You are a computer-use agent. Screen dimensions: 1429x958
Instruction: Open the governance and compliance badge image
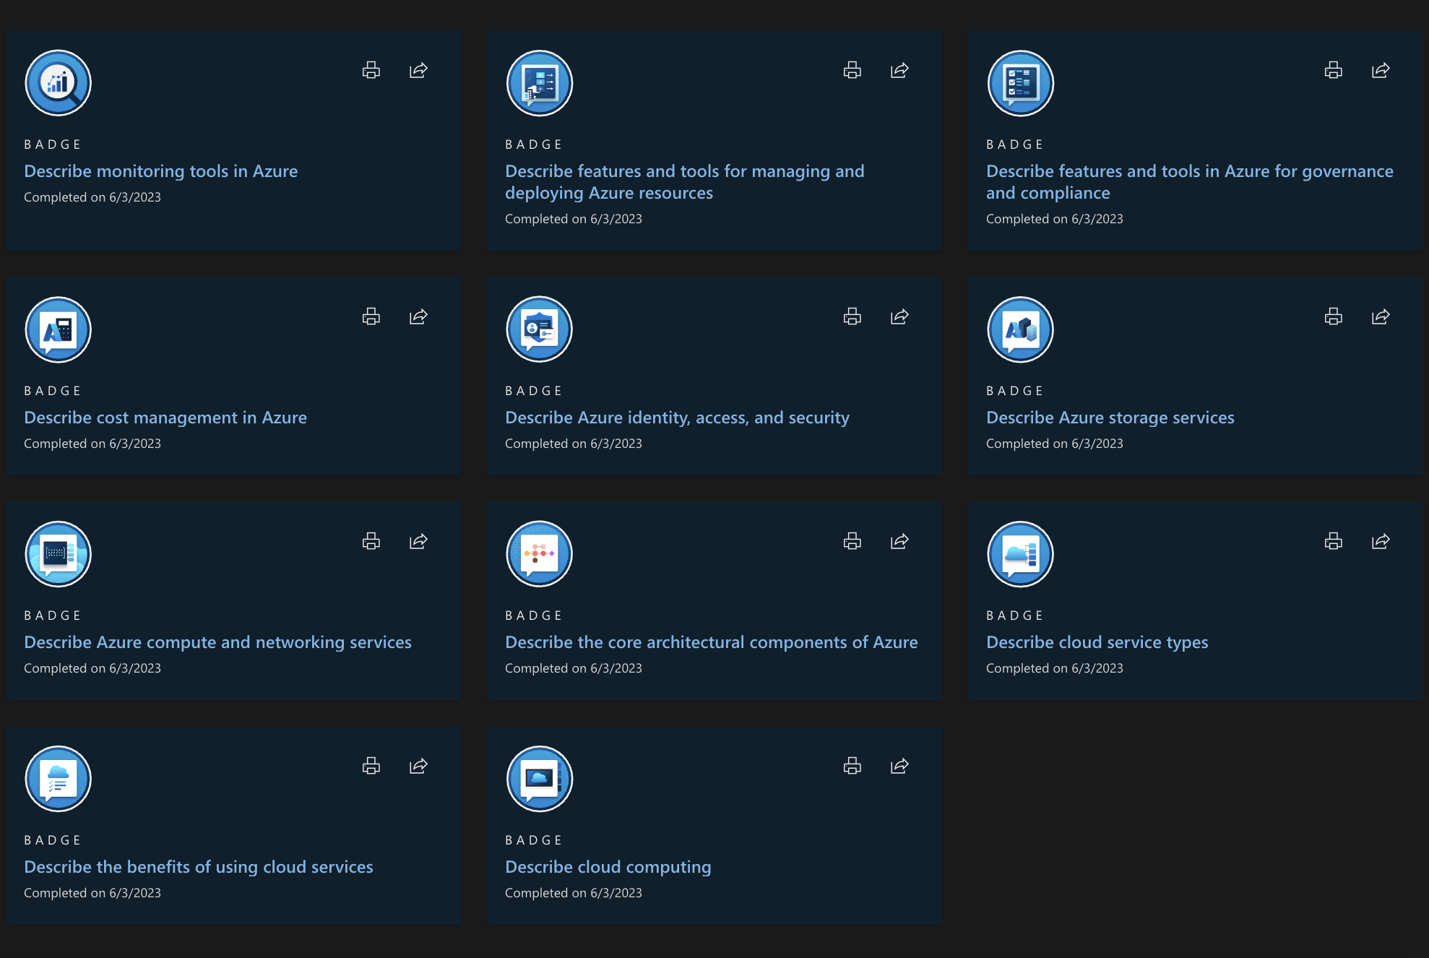coord(1020,83)
